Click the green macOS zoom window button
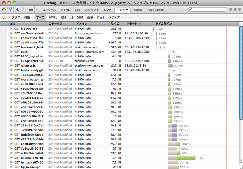This screenshot has width=243, height=169. (15, 3)
